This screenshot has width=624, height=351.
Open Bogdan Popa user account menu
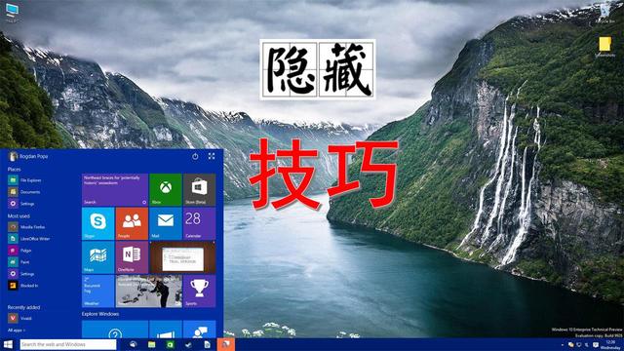[x=28, y=156]
